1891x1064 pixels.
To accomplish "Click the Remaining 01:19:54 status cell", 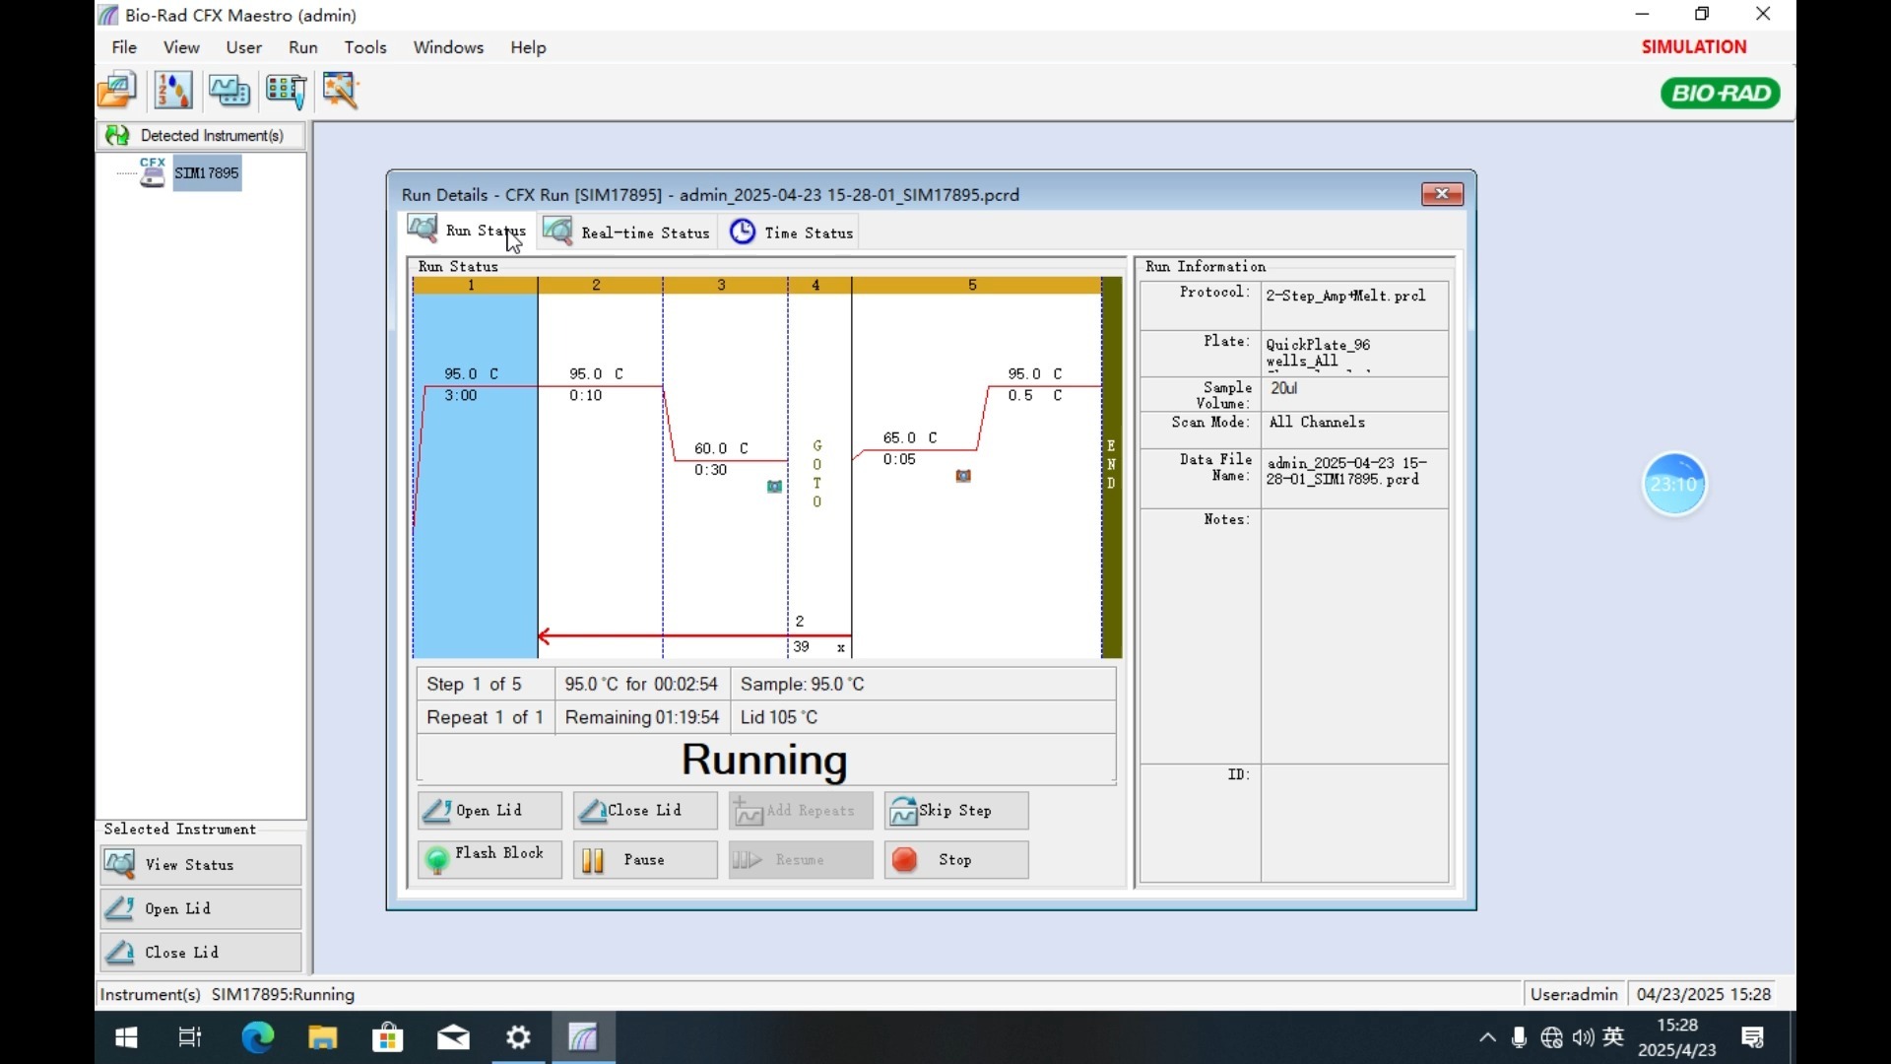I will (642, 717).
